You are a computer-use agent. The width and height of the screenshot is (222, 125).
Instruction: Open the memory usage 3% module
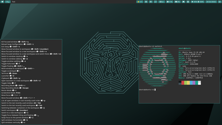(177, 2)
